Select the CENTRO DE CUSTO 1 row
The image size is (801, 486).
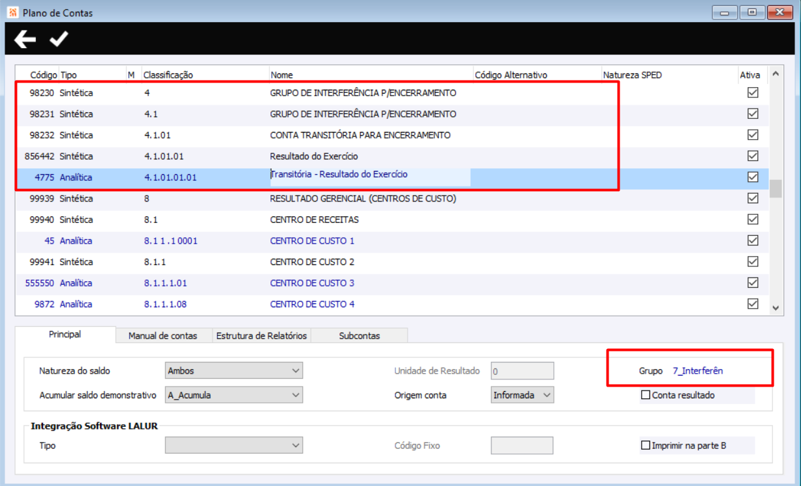click(x=391, y=241)
